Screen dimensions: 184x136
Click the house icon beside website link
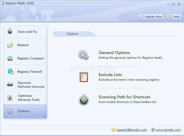click(153, 130)
